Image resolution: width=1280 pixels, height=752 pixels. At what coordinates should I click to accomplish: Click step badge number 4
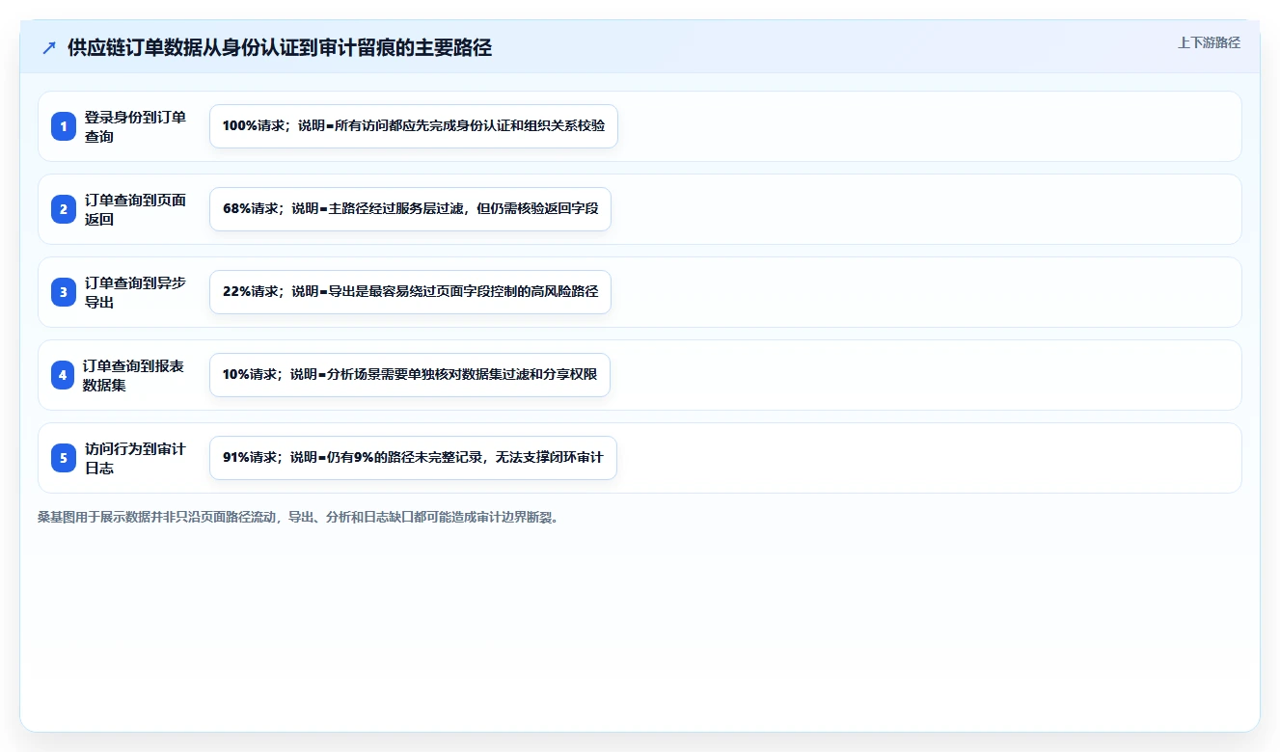(x=63, y=375)
